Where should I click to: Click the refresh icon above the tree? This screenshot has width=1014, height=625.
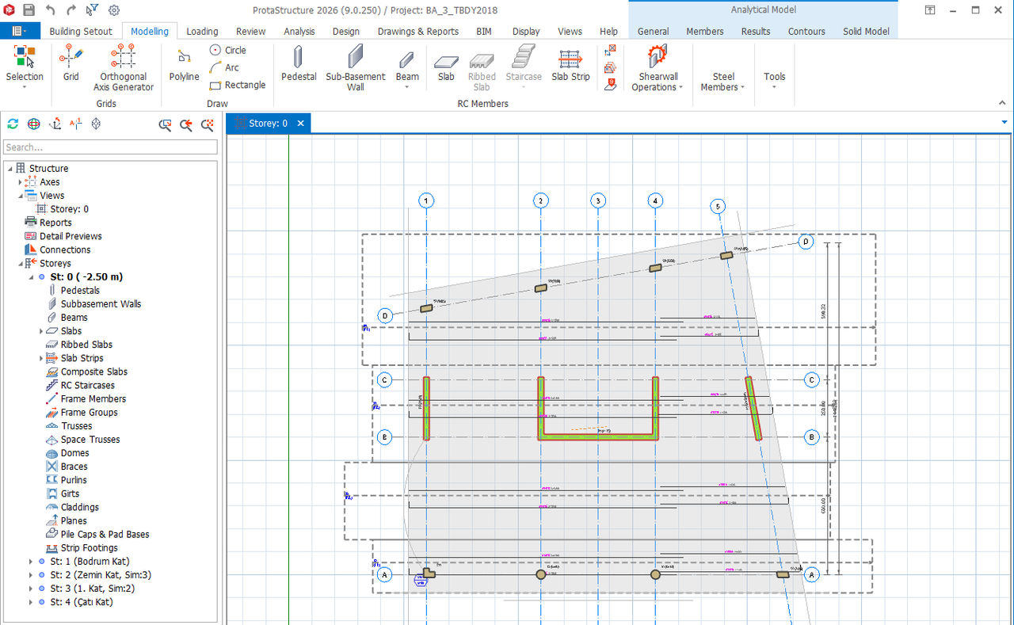click(13, 124)
